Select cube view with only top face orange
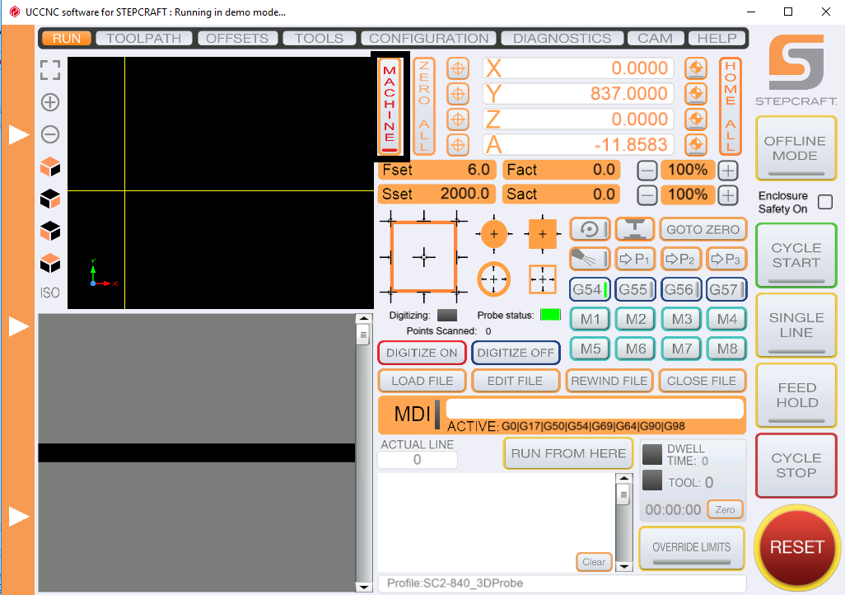 pos(50,264)
